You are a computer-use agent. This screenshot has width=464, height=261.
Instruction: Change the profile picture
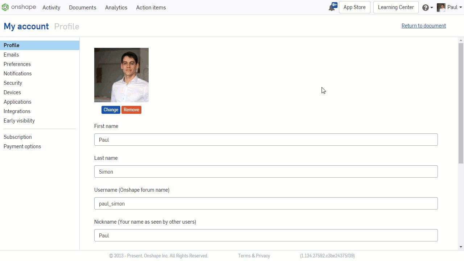[111, 110]
